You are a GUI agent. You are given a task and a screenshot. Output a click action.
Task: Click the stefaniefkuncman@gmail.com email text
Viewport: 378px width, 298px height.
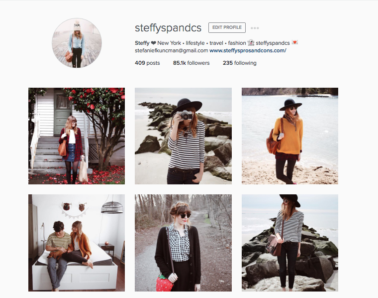coord(172,50)
